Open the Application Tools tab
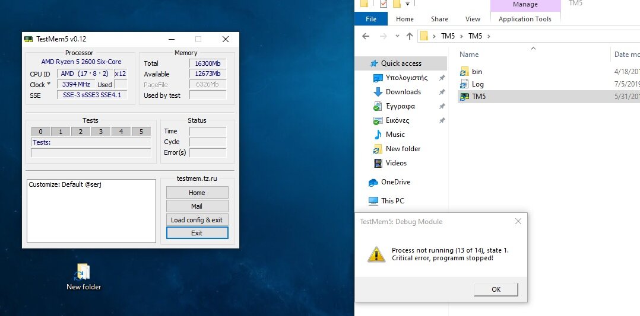Image resolution: width=640 pixels, height=316 pixels. click(525, 19)
